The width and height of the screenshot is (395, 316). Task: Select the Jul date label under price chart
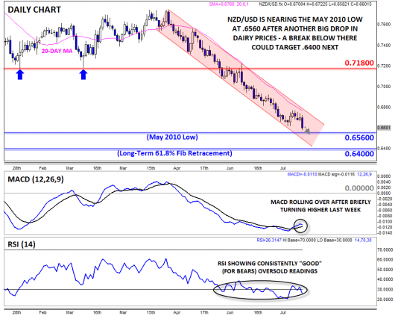(x=283, y=168)
